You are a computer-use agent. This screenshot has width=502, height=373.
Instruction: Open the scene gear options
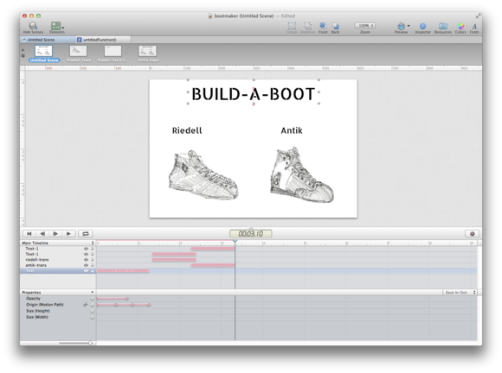pyautogui.click(x=23, y=56)
